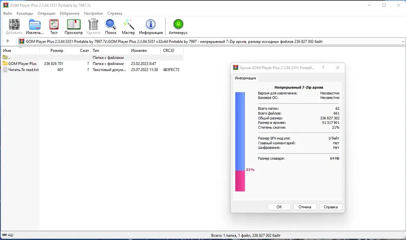406x240 pixels.
Task: Click the 'Непрерывный 7-Zip архив' heading
Action: (x=299, y=87)
